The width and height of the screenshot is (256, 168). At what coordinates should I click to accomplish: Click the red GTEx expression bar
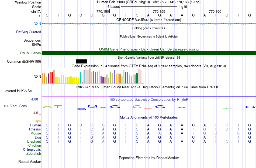tap(52, 78)
